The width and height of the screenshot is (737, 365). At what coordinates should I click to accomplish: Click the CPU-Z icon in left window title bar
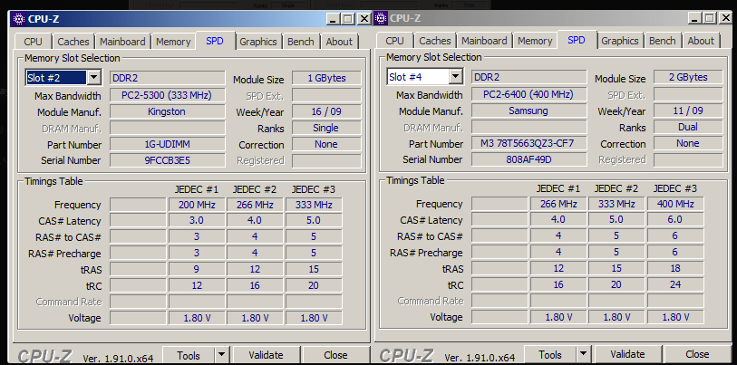[18, 19]
